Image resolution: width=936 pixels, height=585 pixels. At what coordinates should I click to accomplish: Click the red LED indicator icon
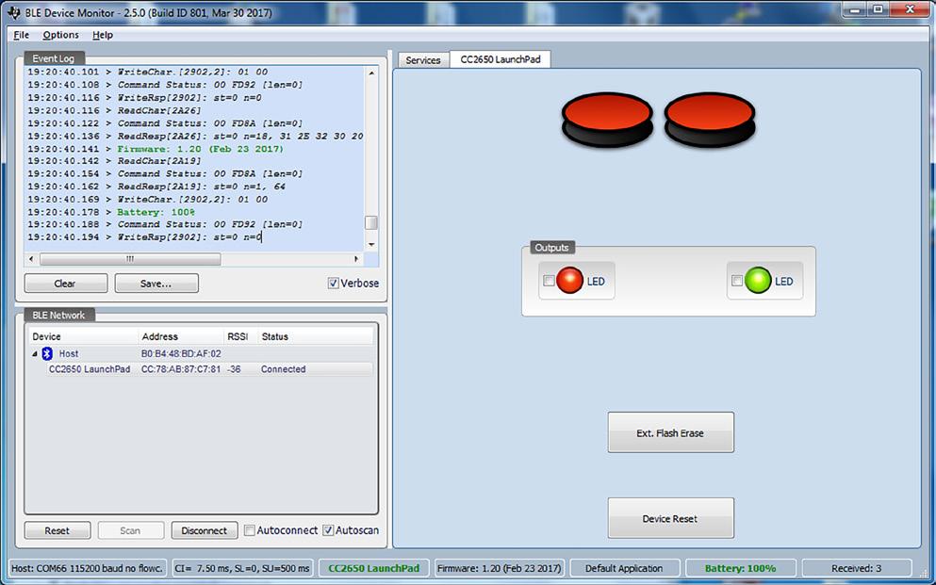tap(569, 281)
